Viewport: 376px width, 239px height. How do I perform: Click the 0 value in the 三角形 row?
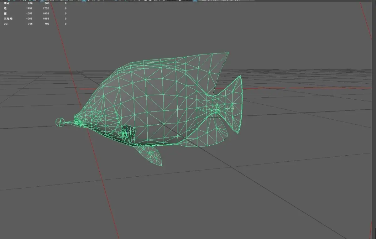point(66,18)
